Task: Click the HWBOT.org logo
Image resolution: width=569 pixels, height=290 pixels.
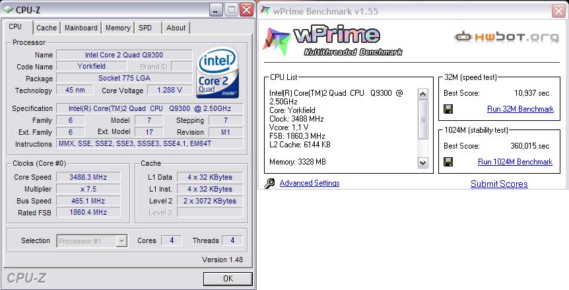Action: pyautogui.click(x=506, y=36)
